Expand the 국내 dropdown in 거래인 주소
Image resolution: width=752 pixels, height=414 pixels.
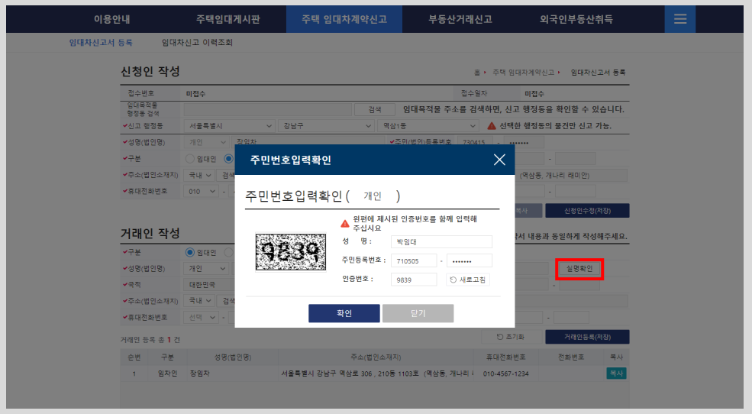pyautogui.click(x=198, y=301)
